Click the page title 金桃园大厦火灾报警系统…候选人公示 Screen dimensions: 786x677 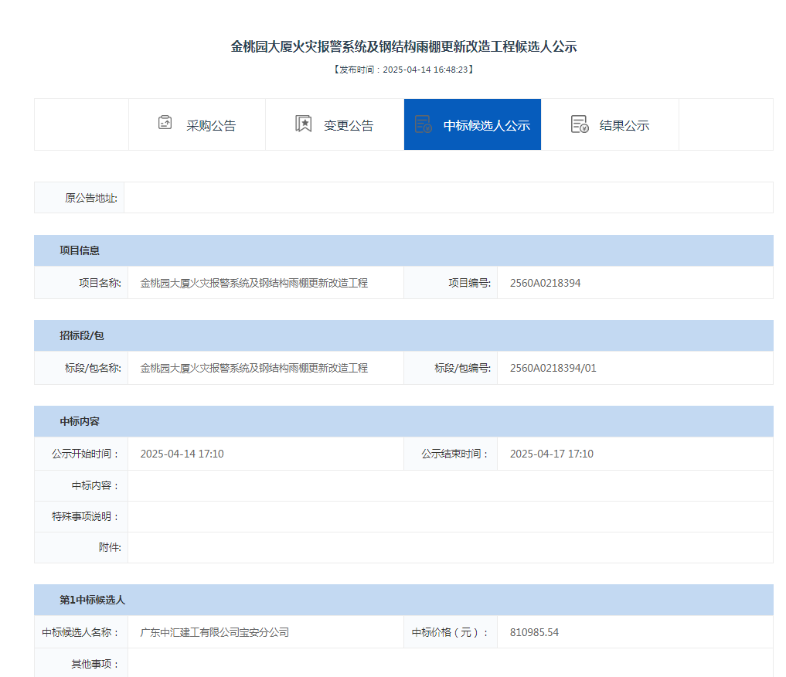[x=403, y=46]
